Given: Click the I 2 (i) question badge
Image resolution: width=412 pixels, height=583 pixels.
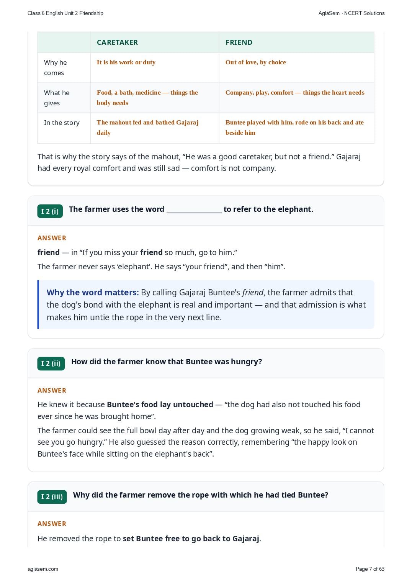Looking at the screenshot, I should pyautogui.click(x=50, y=211).
